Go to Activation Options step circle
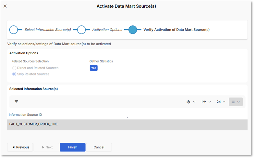The height and width of the screenshot is (158, 254). tap(81, 30)
